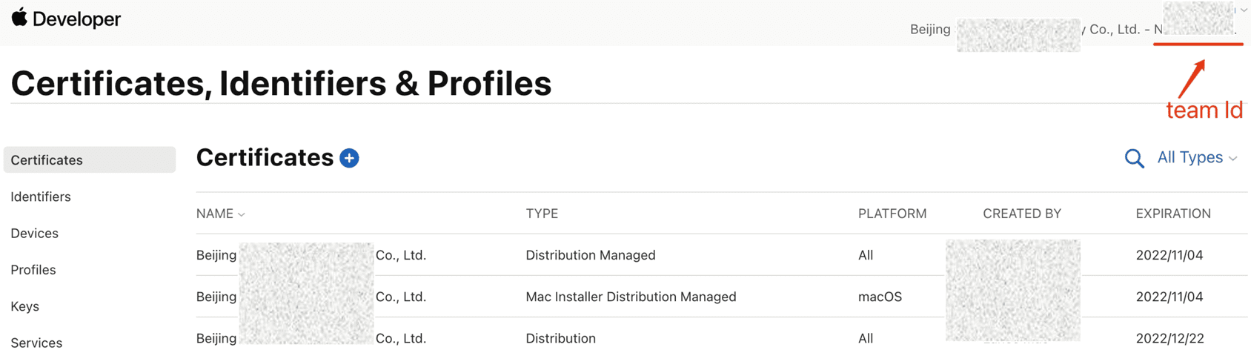Screen dimensions: 1251x353
Task: Navigate to Services in the sidebar
Action: coord(36,343)
